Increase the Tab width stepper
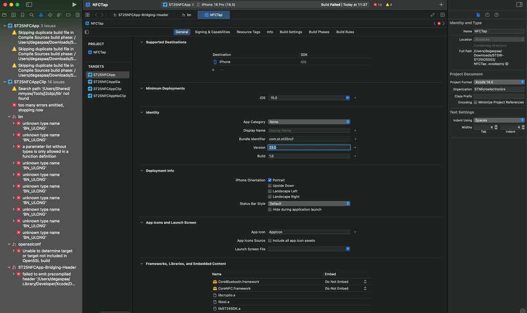The width and height of the screenshot is (527, 313). (x=496, y=126)
